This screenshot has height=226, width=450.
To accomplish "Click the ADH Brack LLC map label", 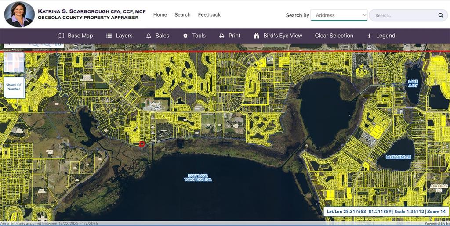I will 439,188.
